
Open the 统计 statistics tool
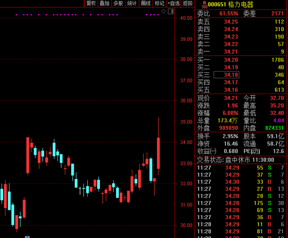[x=132, y=3]
